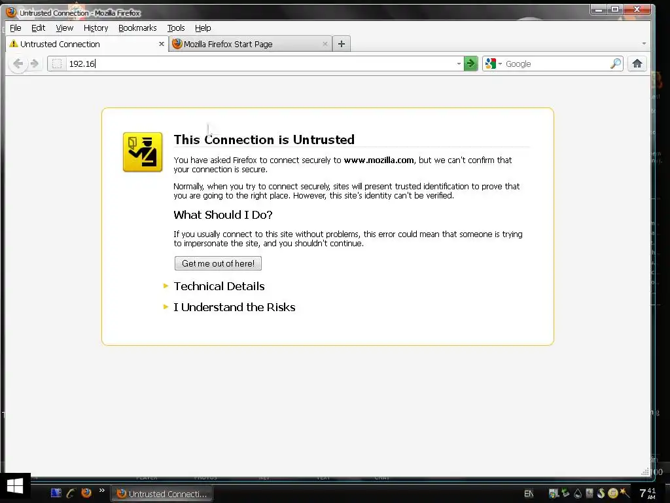Open the Home page button
Viewport: 670px width, 503px height.
(637, 64)
